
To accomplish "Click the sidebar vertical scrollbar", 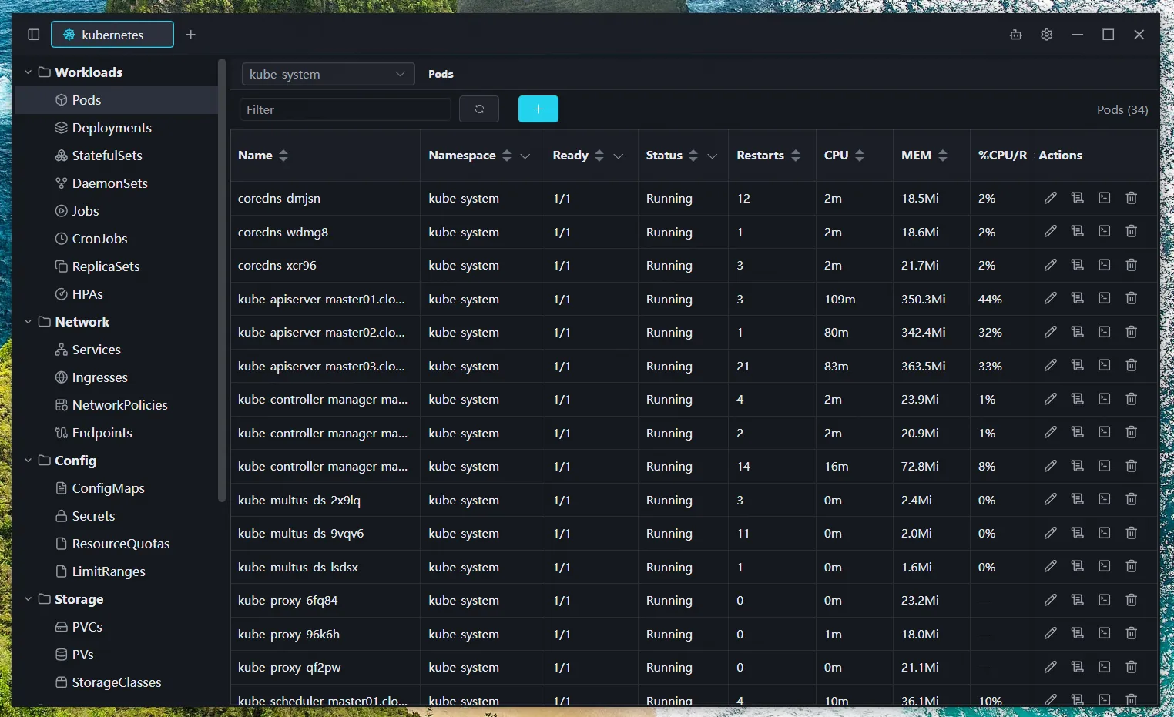I will point(222,281).
